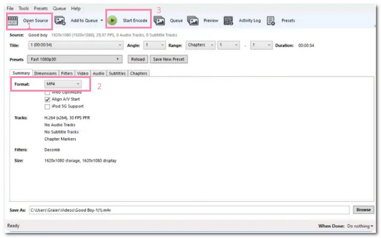Enable the Web Optimized checkbox
Screen dimensions: 381x238
pos(48,93)
